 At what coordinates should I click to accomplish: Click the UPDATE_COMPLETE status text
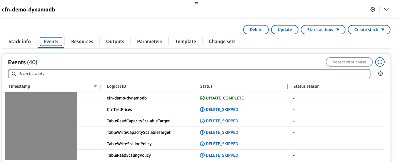(x=225, y=98)
